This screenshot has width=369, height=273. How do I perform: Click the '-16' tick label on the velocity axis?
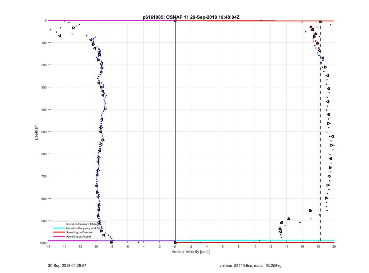[x=48, y=246]
